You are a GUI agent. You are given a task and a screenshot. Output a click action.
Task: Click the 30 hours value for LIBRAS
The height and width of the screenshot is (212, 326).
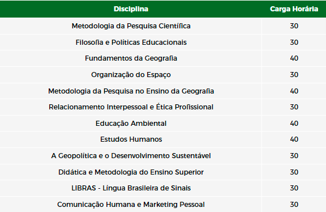click(294, 188)
